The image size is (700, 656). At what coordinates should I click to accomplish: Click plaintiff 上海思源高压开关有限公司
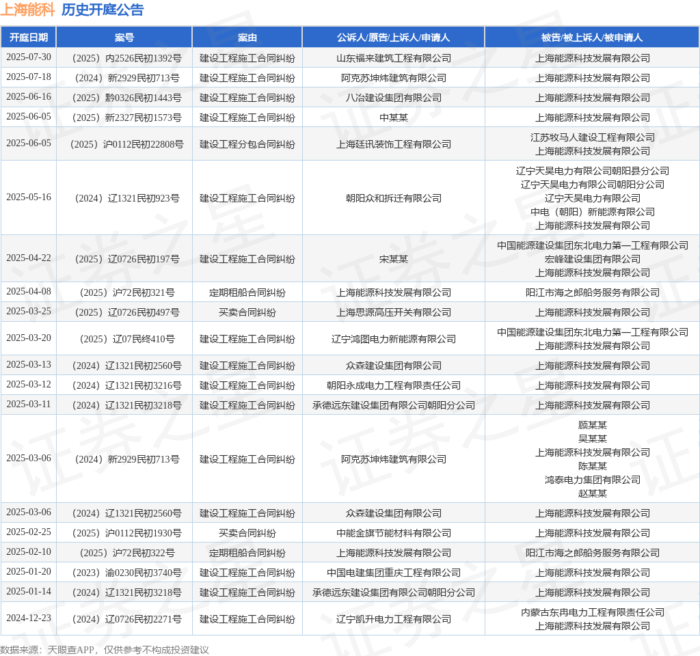click(393, 312)
